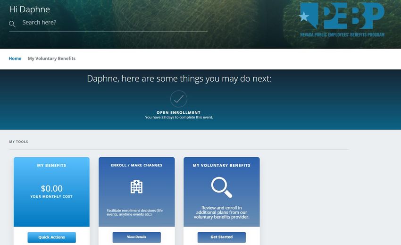Click the Get Started button
This screenshot has height=245, width=401.
point(221,237)
